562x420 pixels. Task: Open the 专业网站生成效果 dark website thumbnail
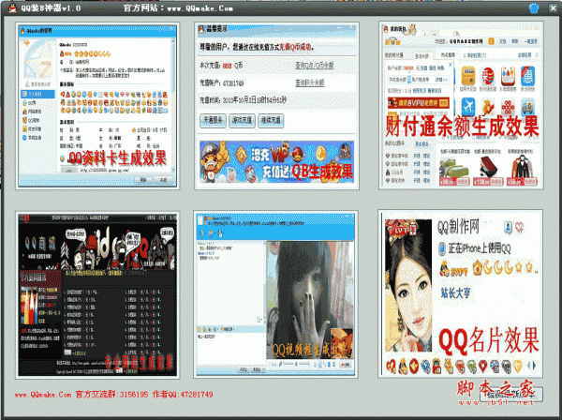(97, 295)
